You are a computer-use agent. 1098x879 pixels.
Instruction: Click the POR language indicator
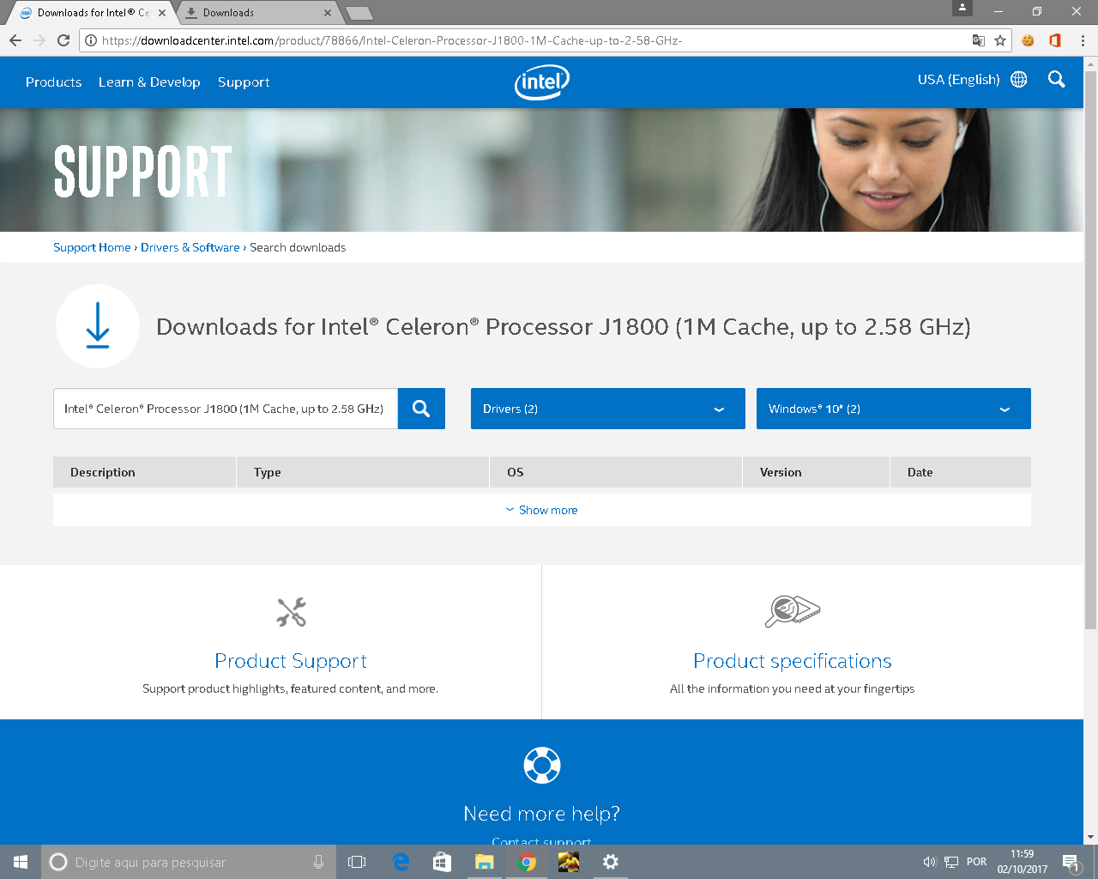tap(977, 862)
